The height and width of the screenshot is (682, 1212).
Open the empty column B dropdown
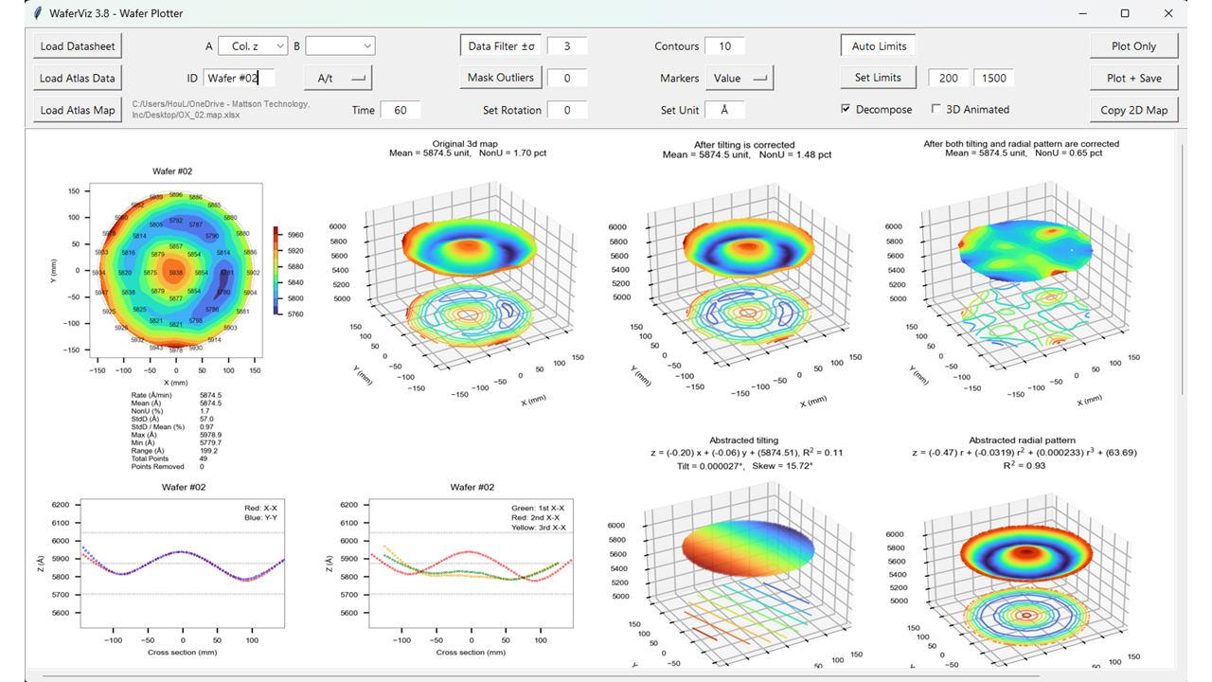(x=340, y=45)
